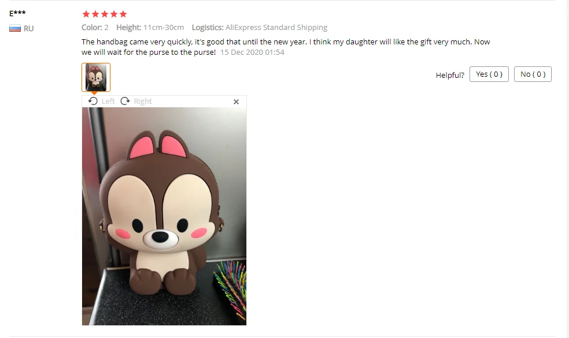Rotate the photo right with the clockwise icon
The height and width of the screenshot is (338, 569).
click(125, 101)
